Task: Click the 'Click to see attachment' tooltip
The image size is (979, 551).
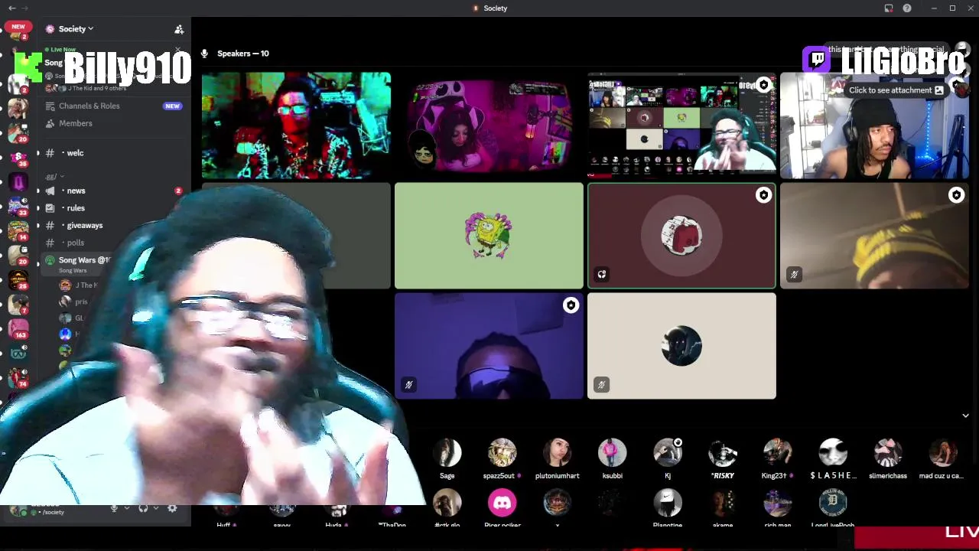Action: [x=896, y=90]
